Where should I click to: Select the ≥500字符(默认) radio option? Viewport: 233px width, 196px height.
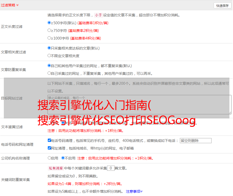click(49, 22)
